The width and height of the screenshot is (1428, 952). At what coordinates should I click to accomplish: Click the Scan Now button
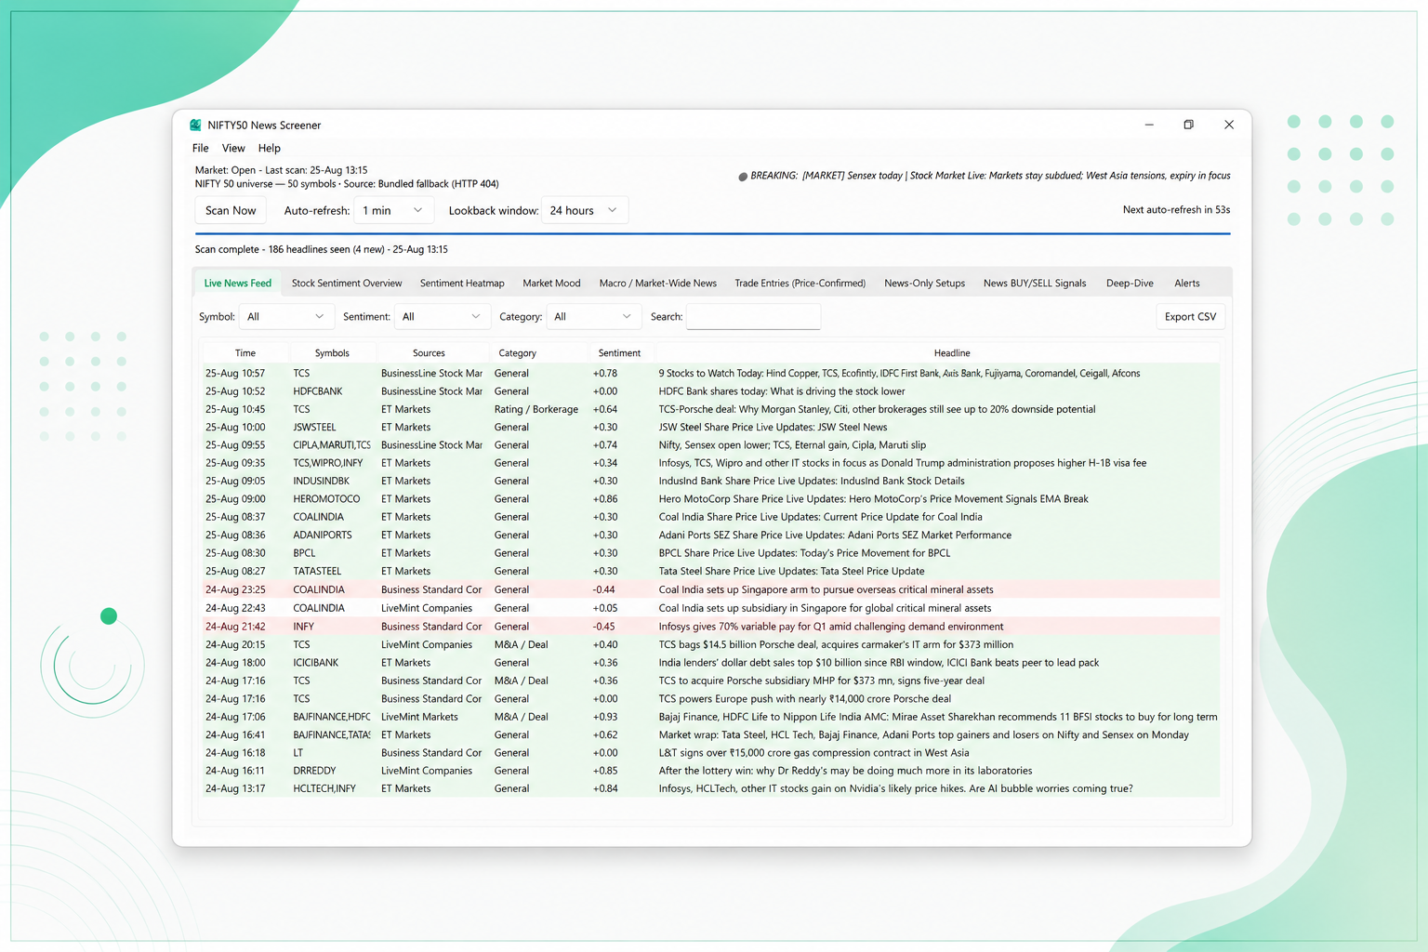231,210
